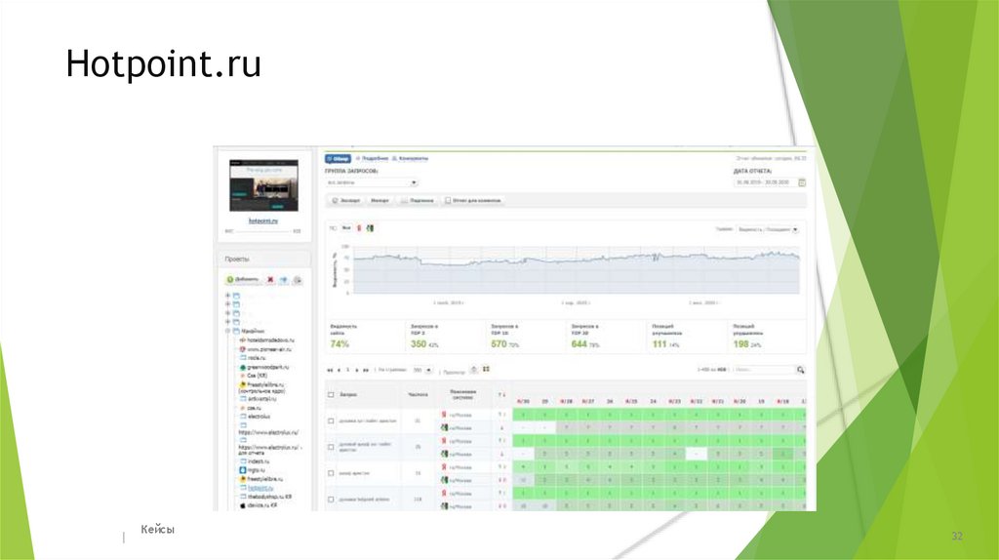Open the График type dropdown

pos(768,229)
